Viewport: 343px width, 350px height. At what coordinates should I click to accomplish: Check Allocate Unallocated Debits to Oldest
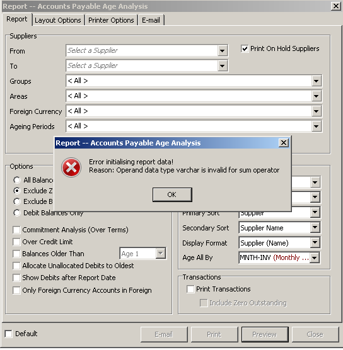[x=16, y=266]
